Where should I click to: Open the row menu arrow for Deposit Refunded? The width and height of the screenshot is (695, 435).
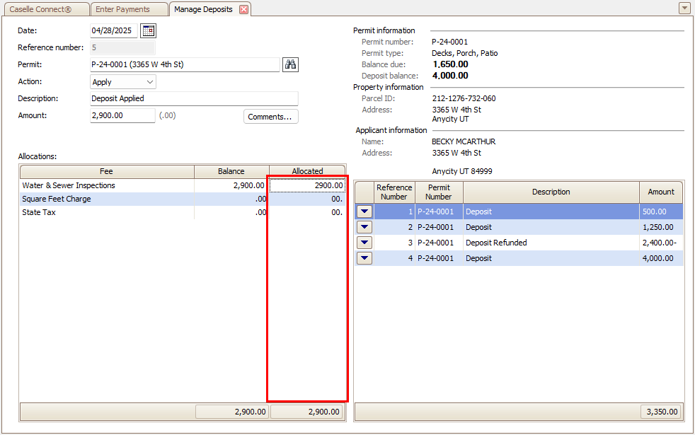pyautogui.click(x=364, y=243)
